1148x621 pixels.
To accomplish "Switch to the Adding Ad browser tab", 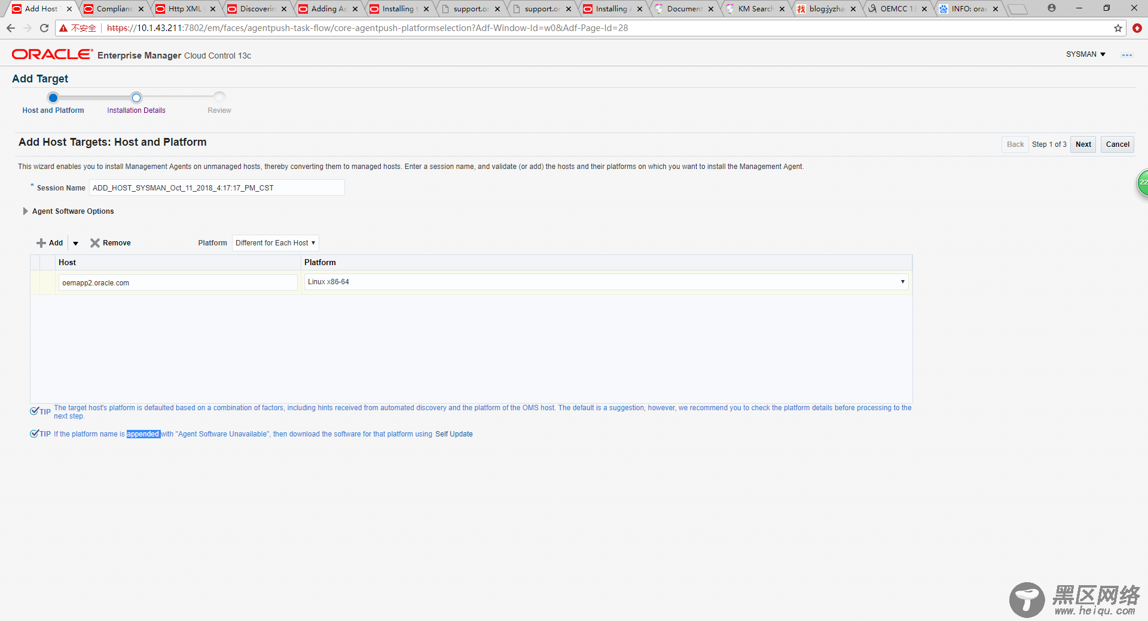I will pyautogui.click(x=328, y=9).
